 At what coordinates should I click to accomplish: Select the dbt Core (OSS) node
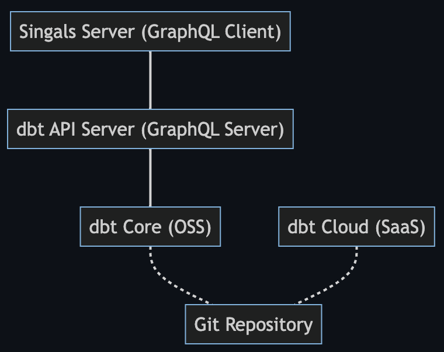pyautogui.click(x=150, y=227)
